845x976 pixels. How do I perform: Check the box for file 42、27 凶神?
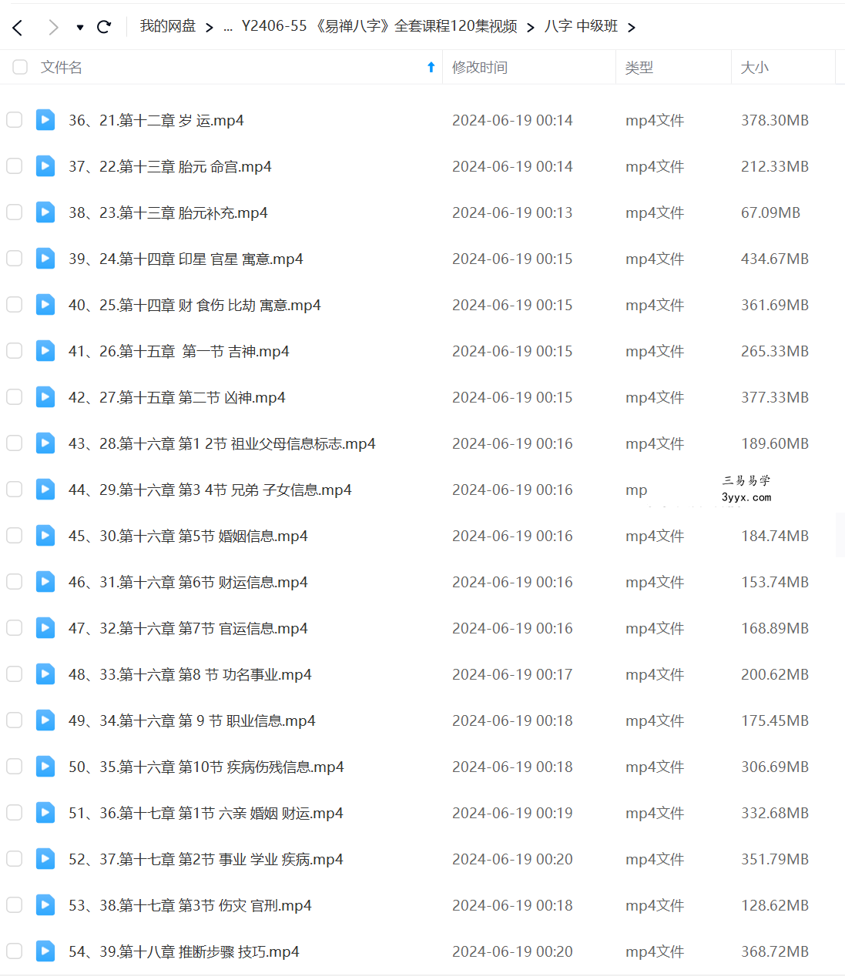click(15, 397)
